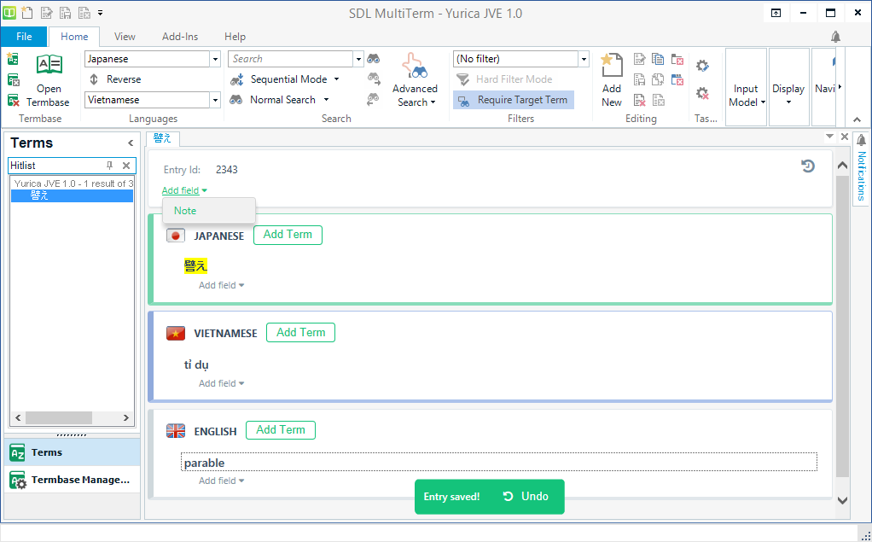Click in the Search text field
Viewport: 872px width, 542px height.
(x=291, y=59)
